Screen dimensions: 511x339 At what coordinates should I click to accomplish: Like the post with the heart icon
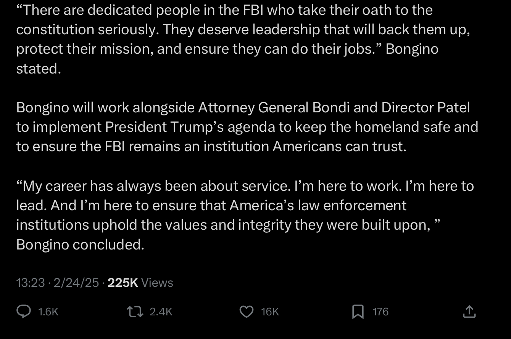247,312
